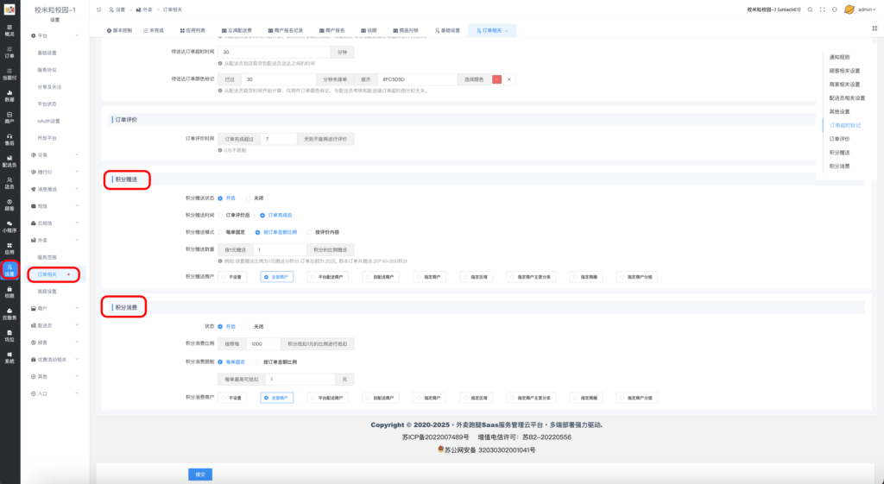
Task: Select 指定区域 for 积分赠送商户
Action: pyautogui.click(x=476, y=277)
